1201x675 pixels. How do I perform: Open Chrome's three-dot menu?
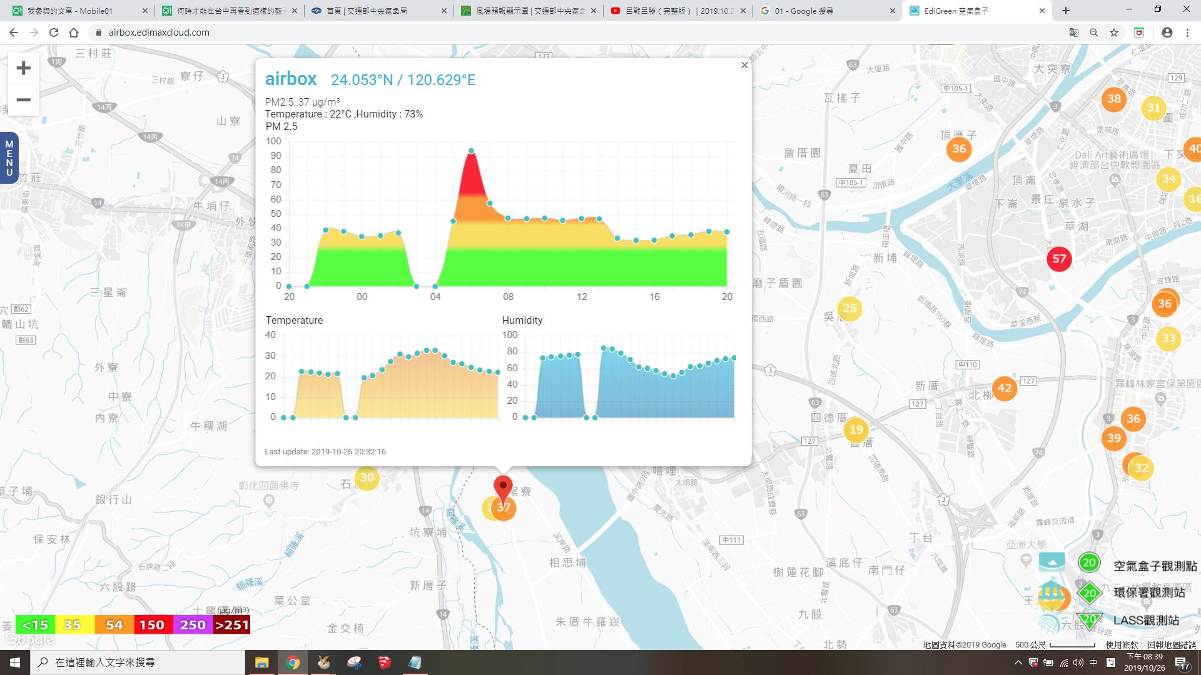pos(1187,32)
